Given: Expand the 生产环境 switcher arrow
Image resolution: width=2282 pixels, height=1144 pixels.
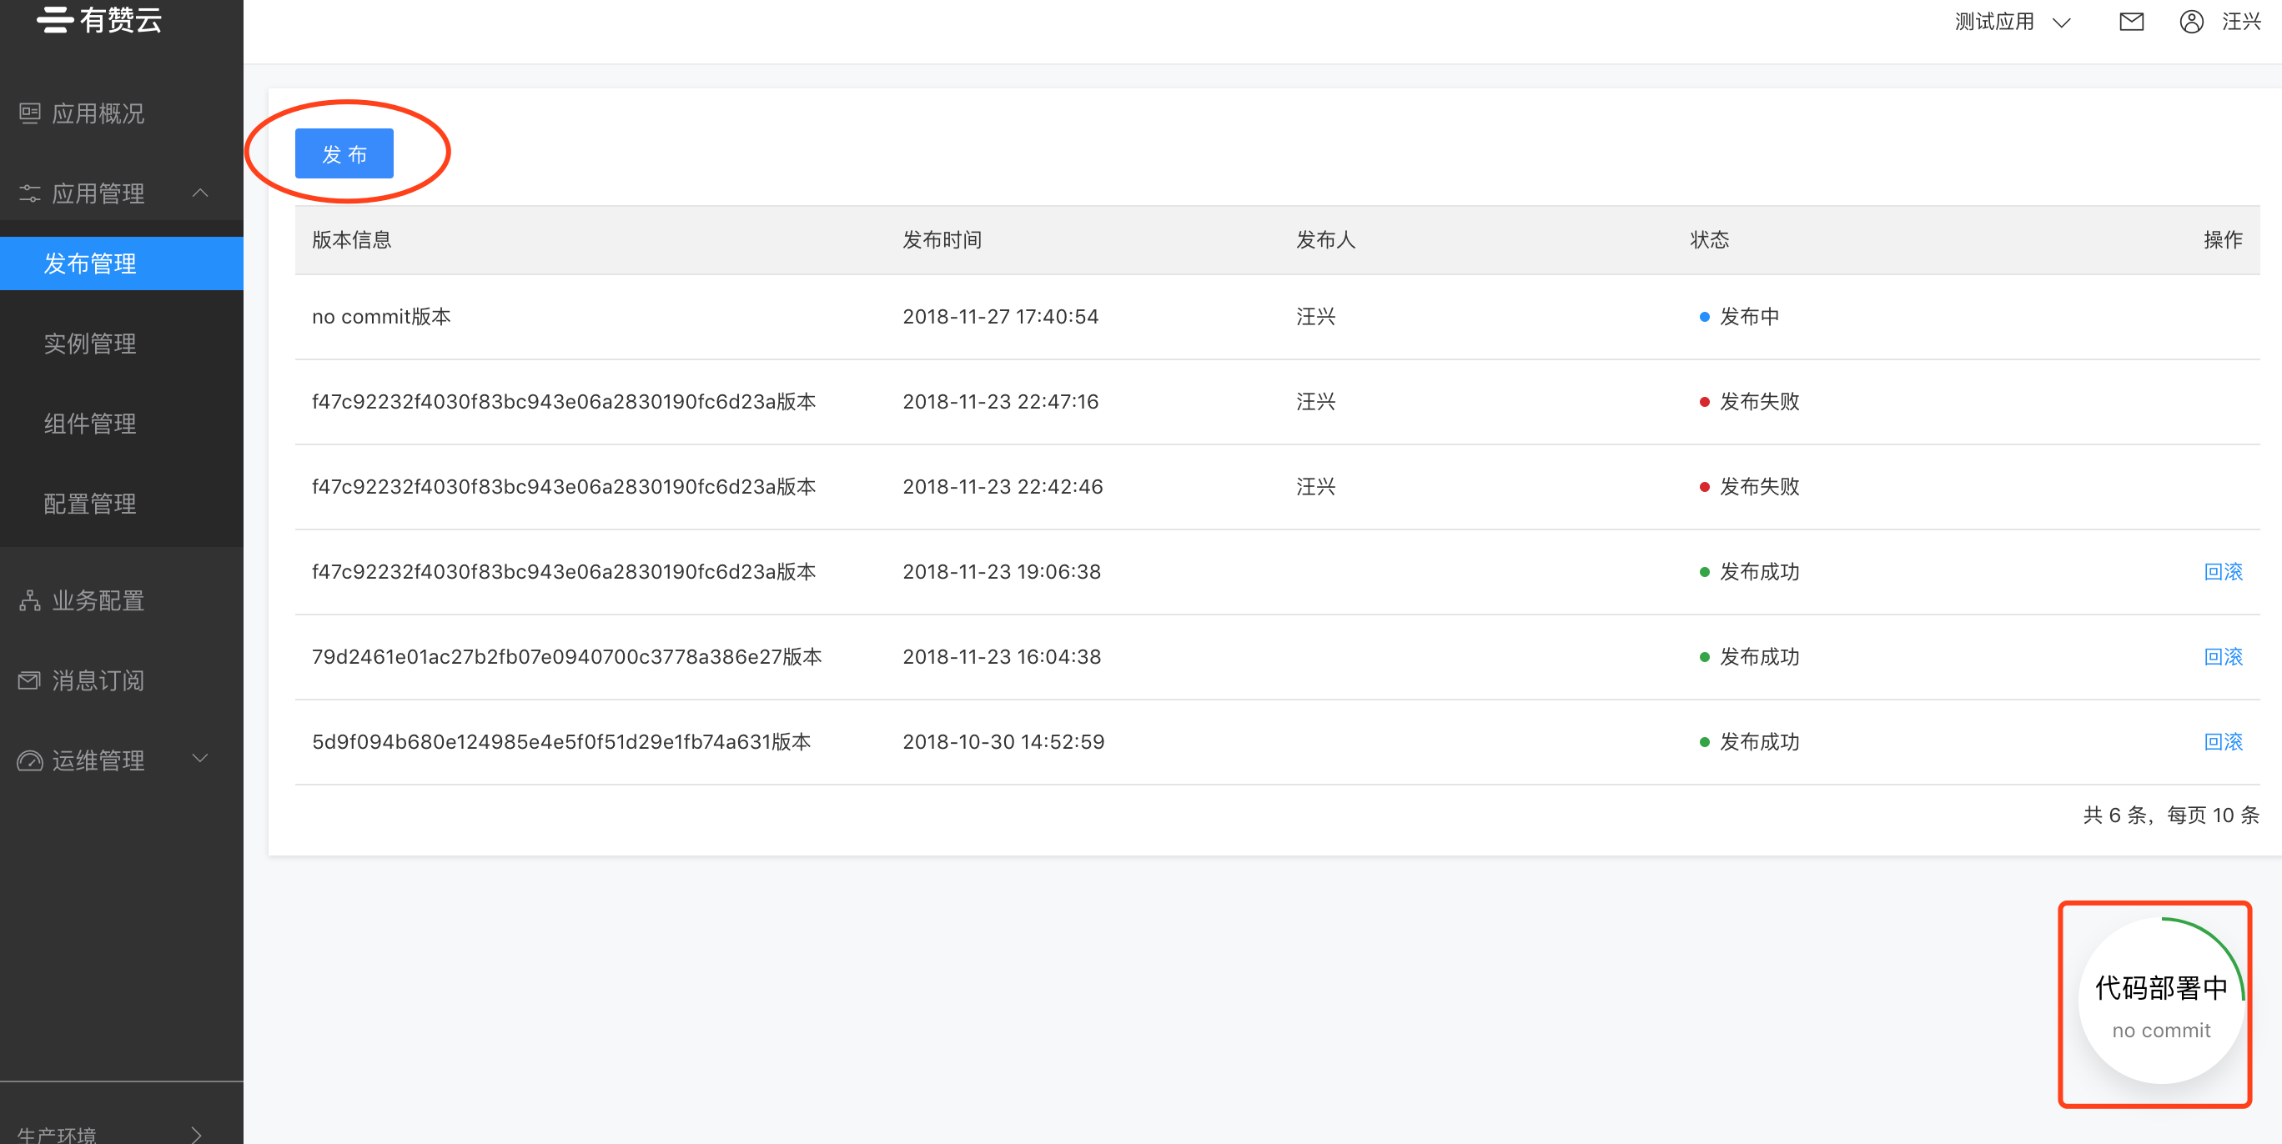Looking at the screenshot, I should 197,1134.
